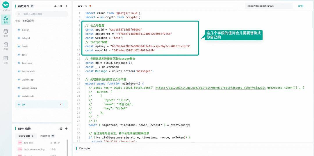The width and height of the screenshot is (314, 156).
Task: Click the import * as crypto line
Action: tap(113, 17)
